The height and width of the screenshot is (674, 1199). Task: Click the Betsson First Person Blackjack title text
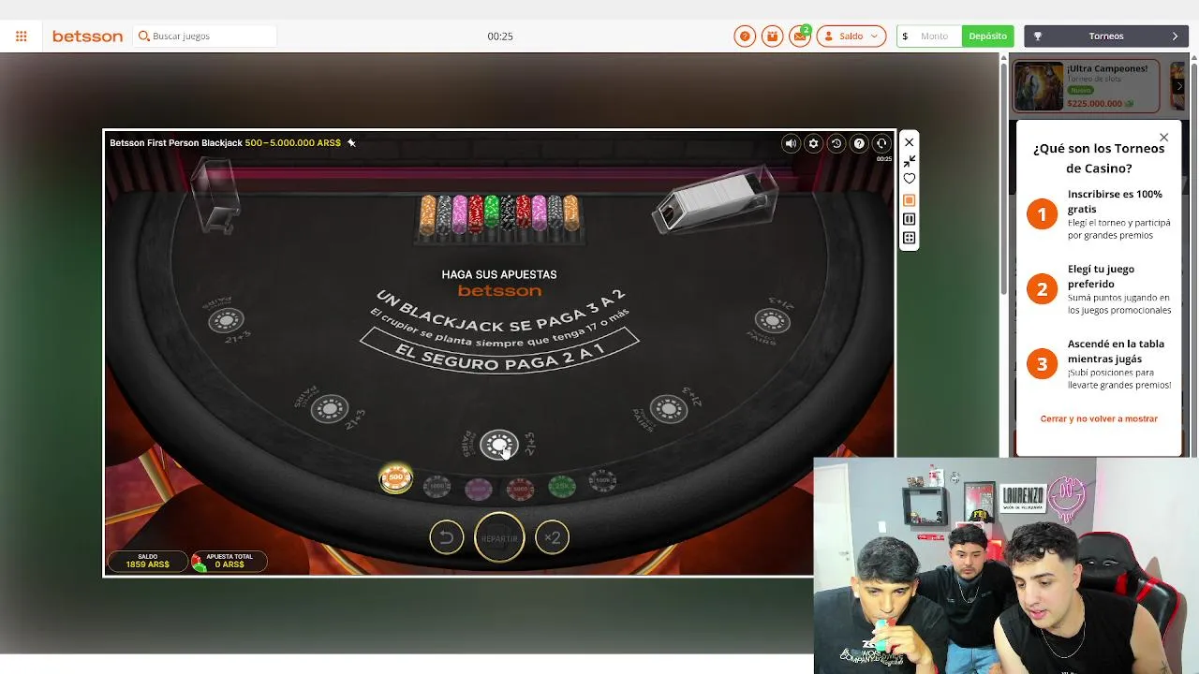(176, 143)
